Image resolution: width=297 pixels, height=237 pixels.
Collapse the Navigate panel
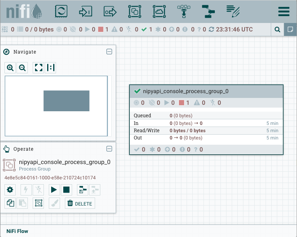click(109, 52)
